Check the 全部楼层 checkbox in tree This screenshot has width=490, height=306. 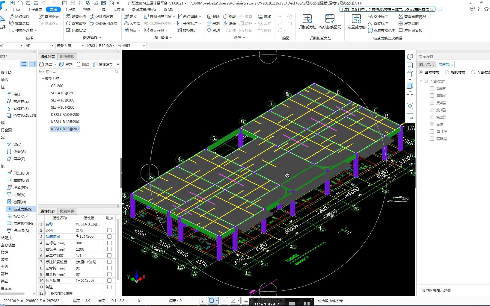click(426, 81)
